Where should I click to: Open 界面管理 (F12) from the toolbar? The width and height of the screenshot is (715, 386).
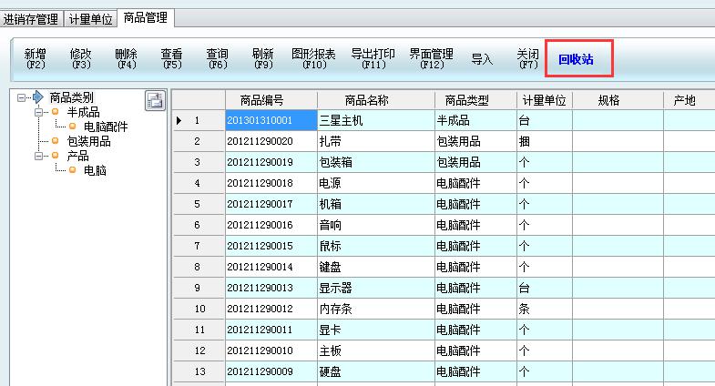pyautogui.click(x=431, y=59)
